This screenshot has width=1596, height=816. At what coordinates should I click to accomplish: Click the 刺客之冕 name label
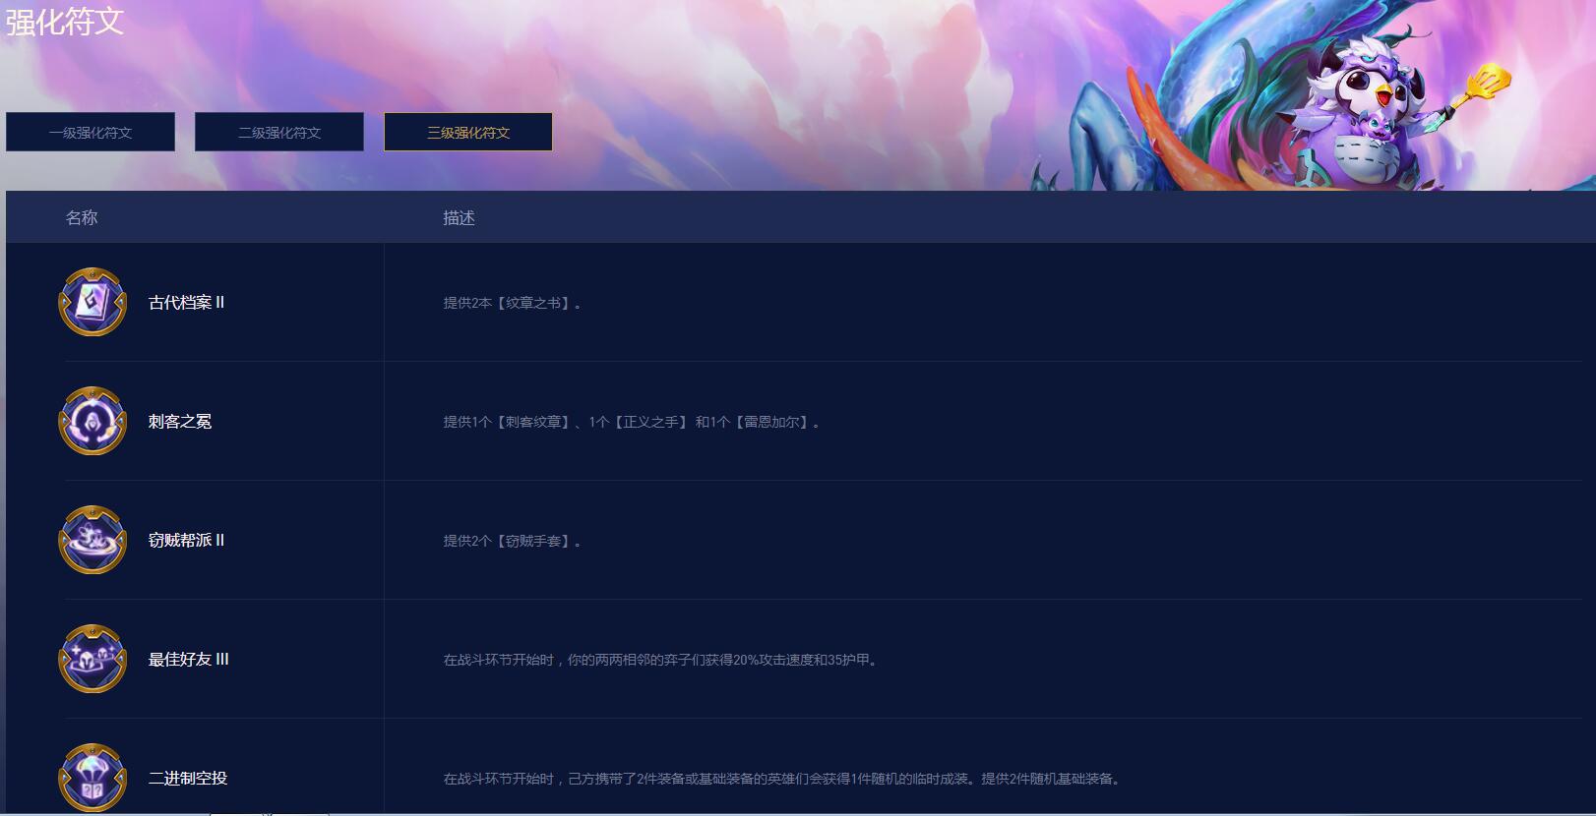(180, 422)
